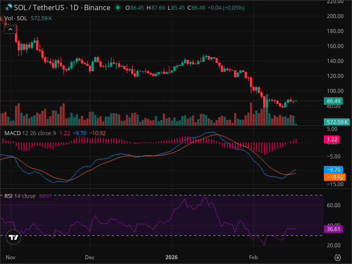Viewport: 352px width, 264px height.
Task: Click the Dec label on time axis
Action: coord(90,257)
